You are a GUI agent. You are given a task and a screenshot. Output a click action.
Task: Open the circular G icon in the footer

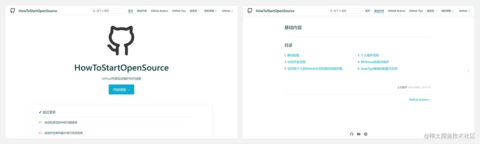coord(366,134)
